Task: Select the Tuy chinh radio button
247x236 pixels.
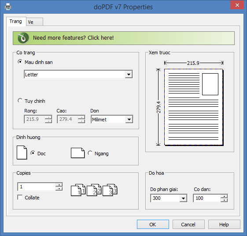Action: [20, 101]
